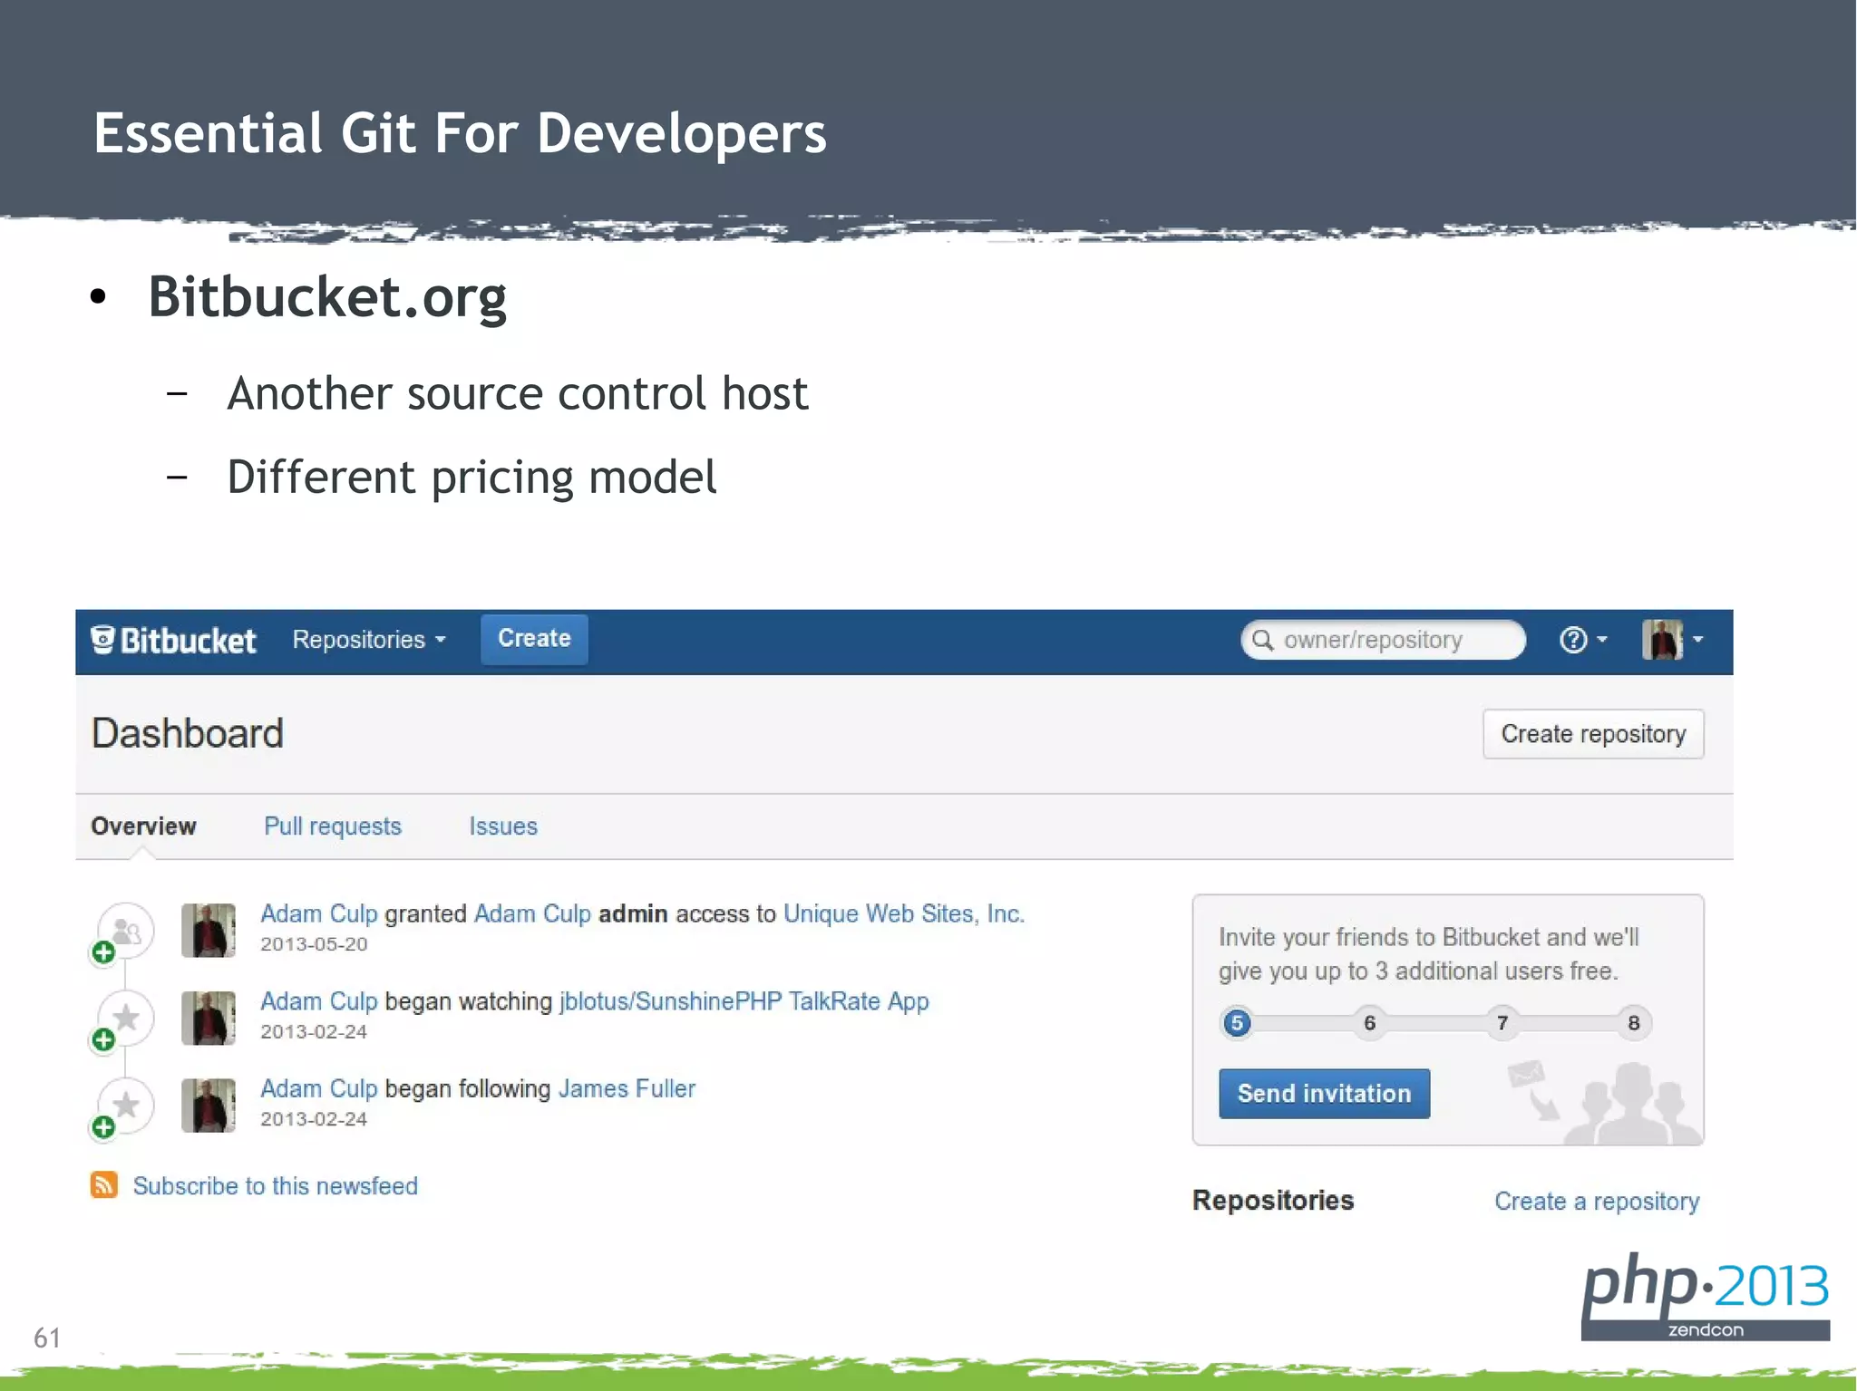Click the Create repository button

point(1593,734)
